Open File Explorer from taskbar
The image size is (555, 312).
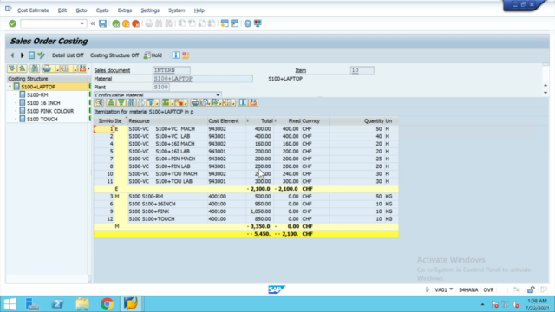pyautogui.click(x=82, y=304)
